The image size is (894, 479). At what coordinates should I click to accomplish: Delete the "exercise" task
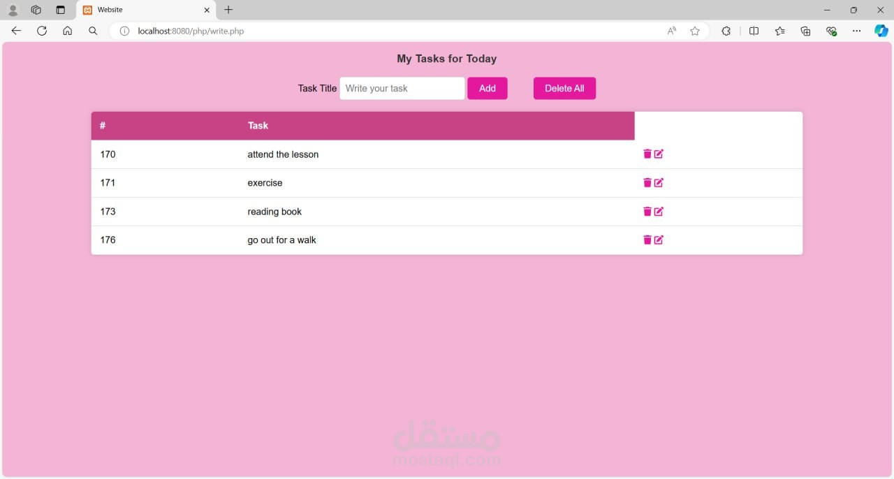(647, 182)
